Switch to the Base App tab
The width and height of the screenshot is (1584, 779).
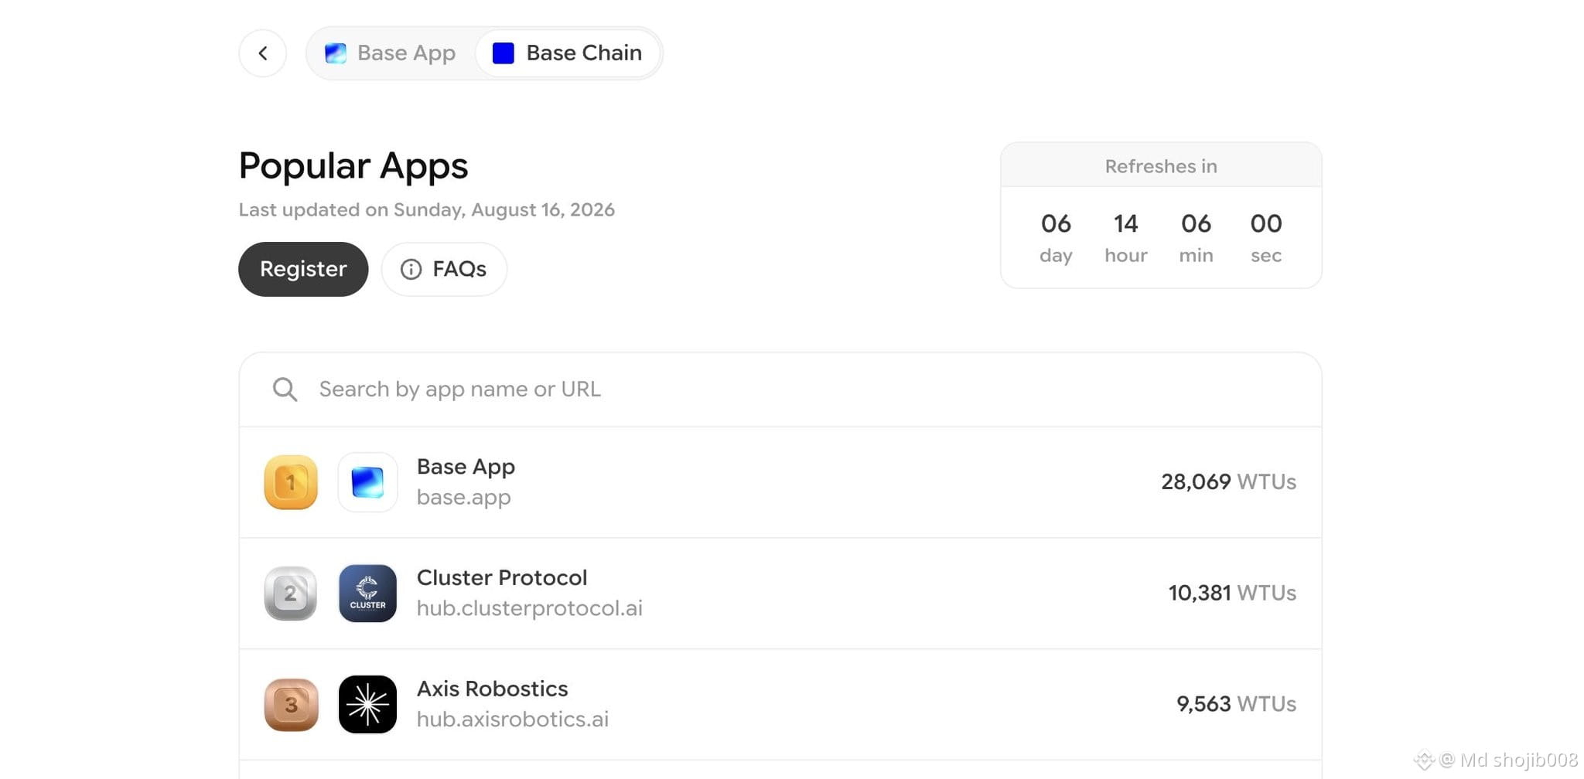click(x=391, y=53)
